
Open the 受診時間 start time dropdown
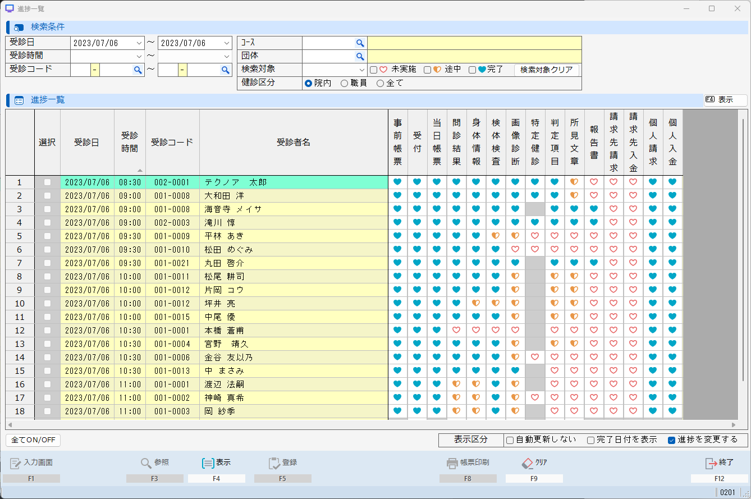click(139, 56)
